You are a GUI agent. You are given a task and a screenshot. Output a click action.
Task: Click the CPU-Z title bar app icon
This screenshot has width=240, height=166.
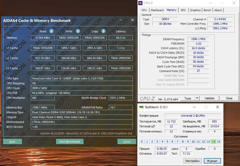141,3
